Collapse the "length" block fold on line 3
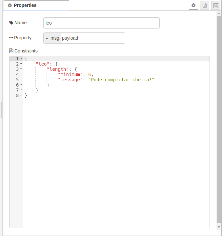The image size is (222, 236). pyautogui.click(x=21, y=69)
